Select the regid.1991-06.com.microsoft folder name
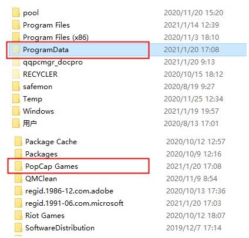 click(x=75, y=203)
